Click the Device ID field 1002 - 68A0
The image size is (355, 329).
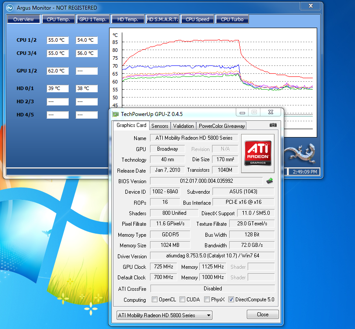(x=165, y=192)
